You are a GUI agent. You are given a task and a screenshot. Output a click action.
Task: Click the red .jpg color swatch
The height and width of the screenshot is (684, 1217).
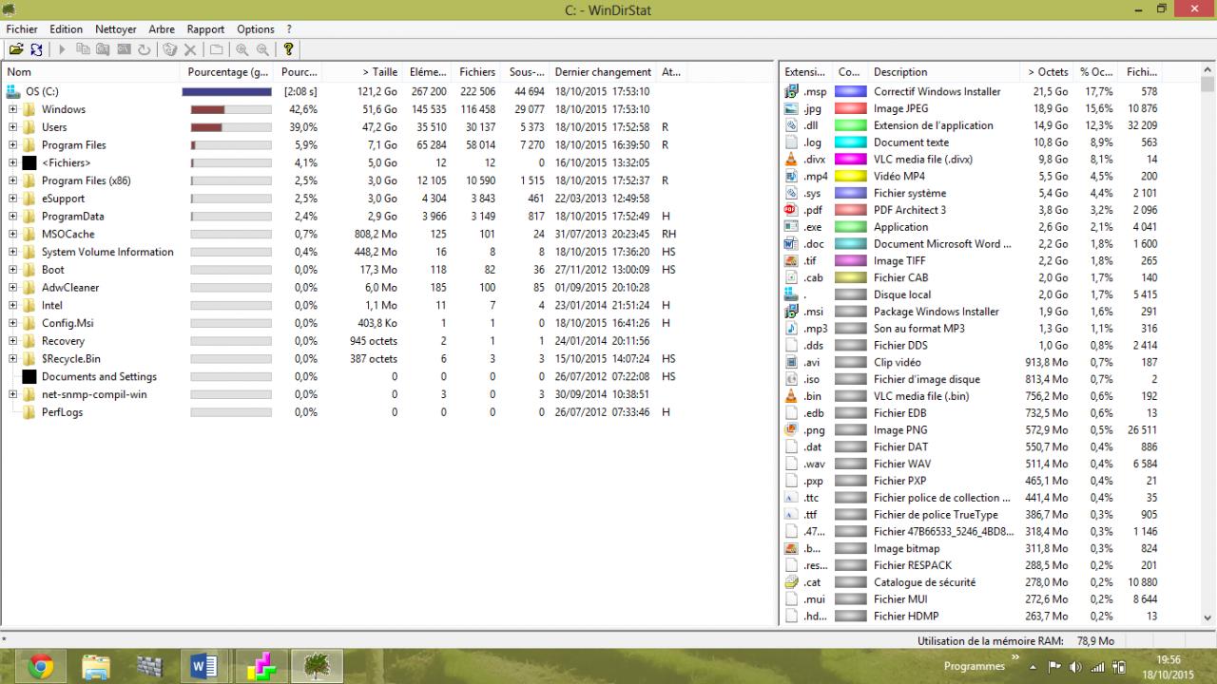coord(850,108)
